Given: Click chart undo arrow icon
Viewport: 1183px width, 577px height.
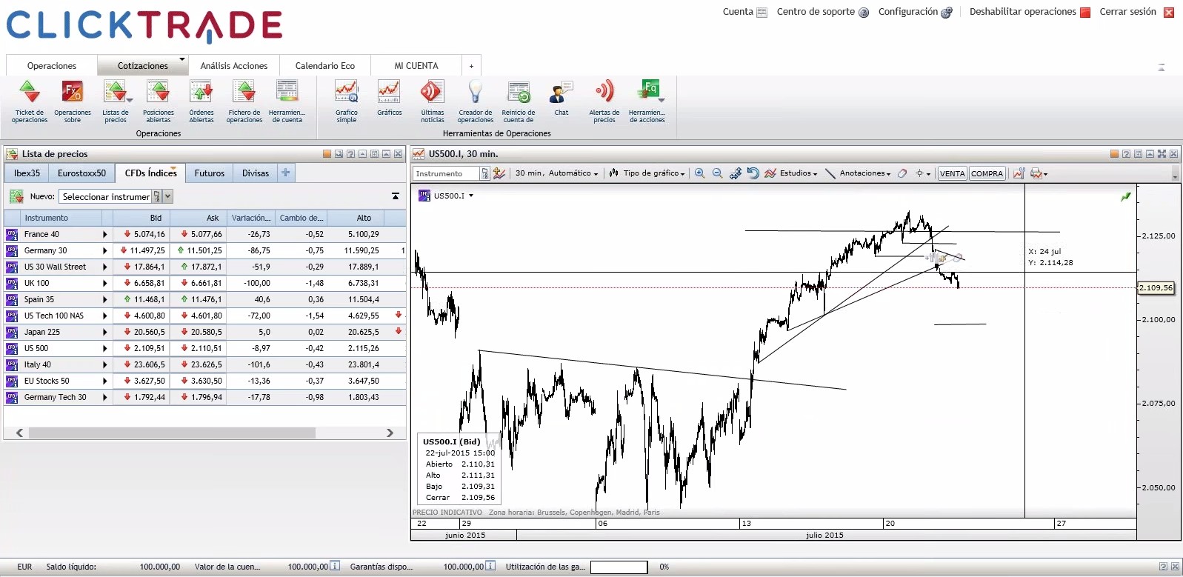Looking at the screenshot, I should [753, 173].
